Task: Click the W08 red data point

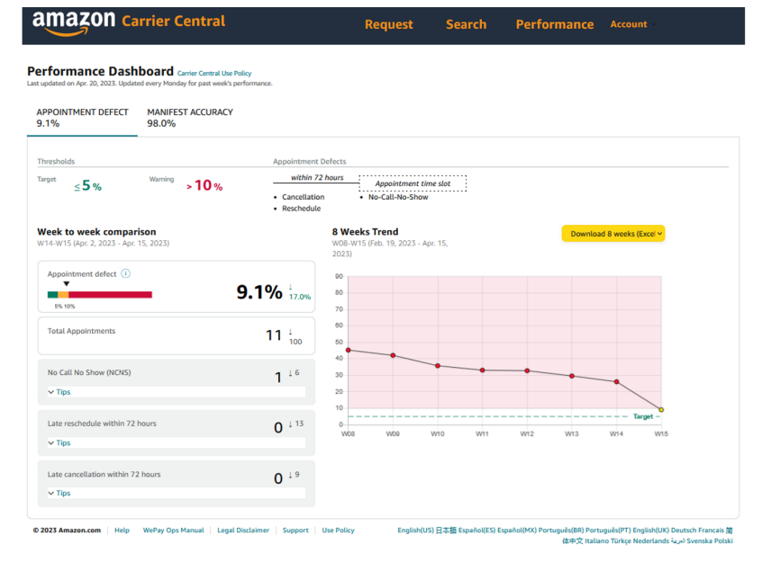Action: [x=348, y=350]
